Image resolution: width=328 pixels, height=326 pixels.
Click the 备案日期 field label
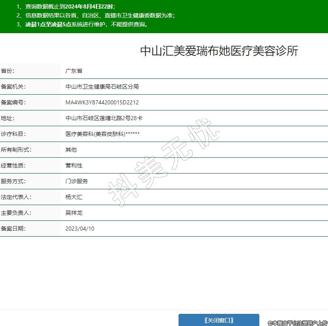pos(13,229)
